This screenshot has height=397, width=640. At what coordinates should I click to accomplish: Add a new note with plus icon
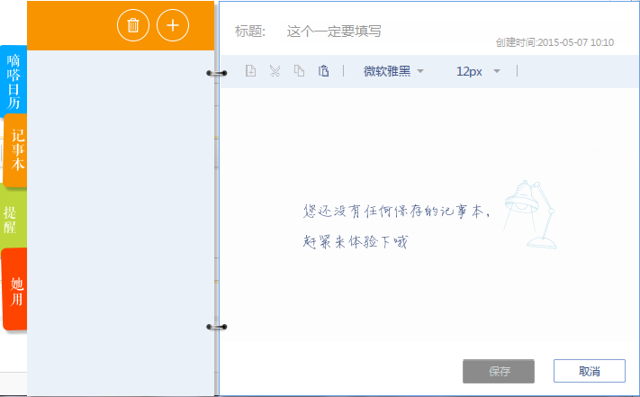173,25
